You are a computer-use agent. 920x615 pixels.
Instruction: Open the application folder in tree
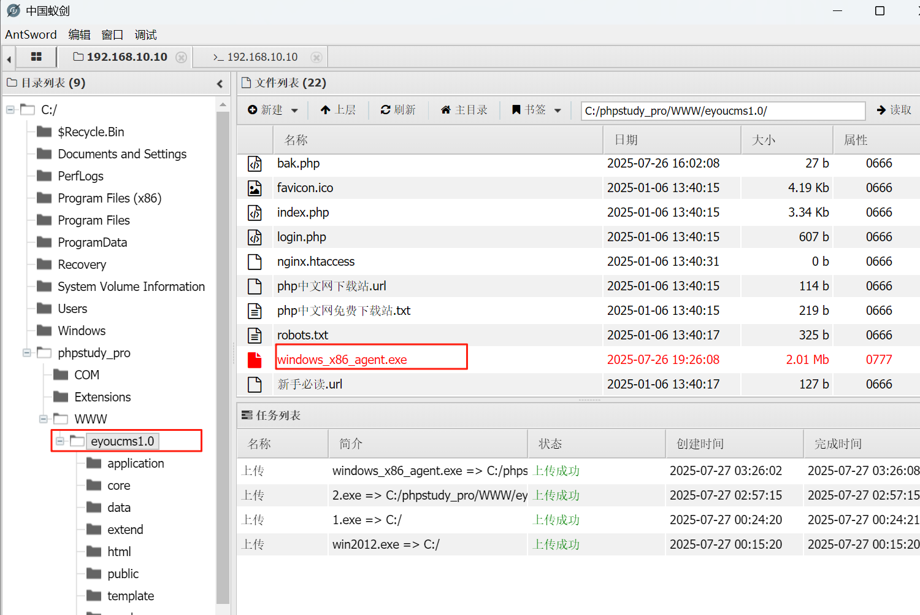pos(136,463)
